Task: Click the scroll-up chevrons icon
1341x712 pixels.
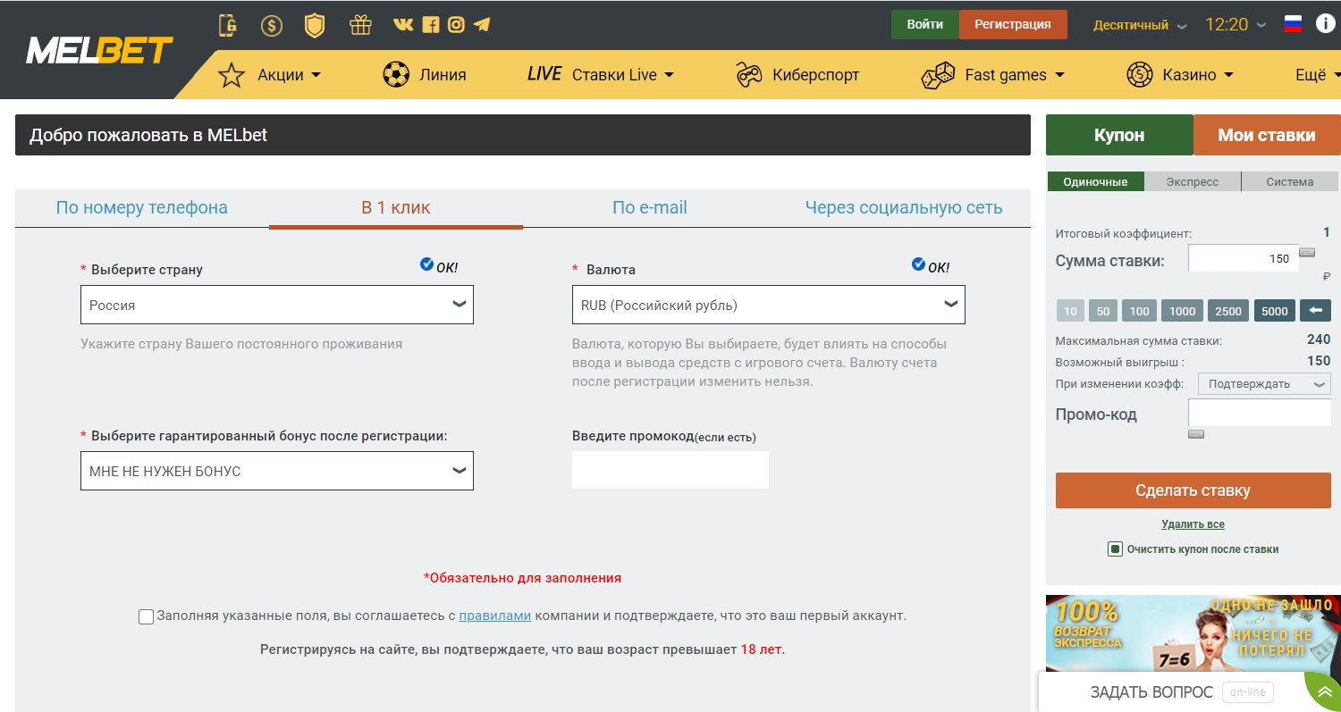Action: click(1325, 691)
